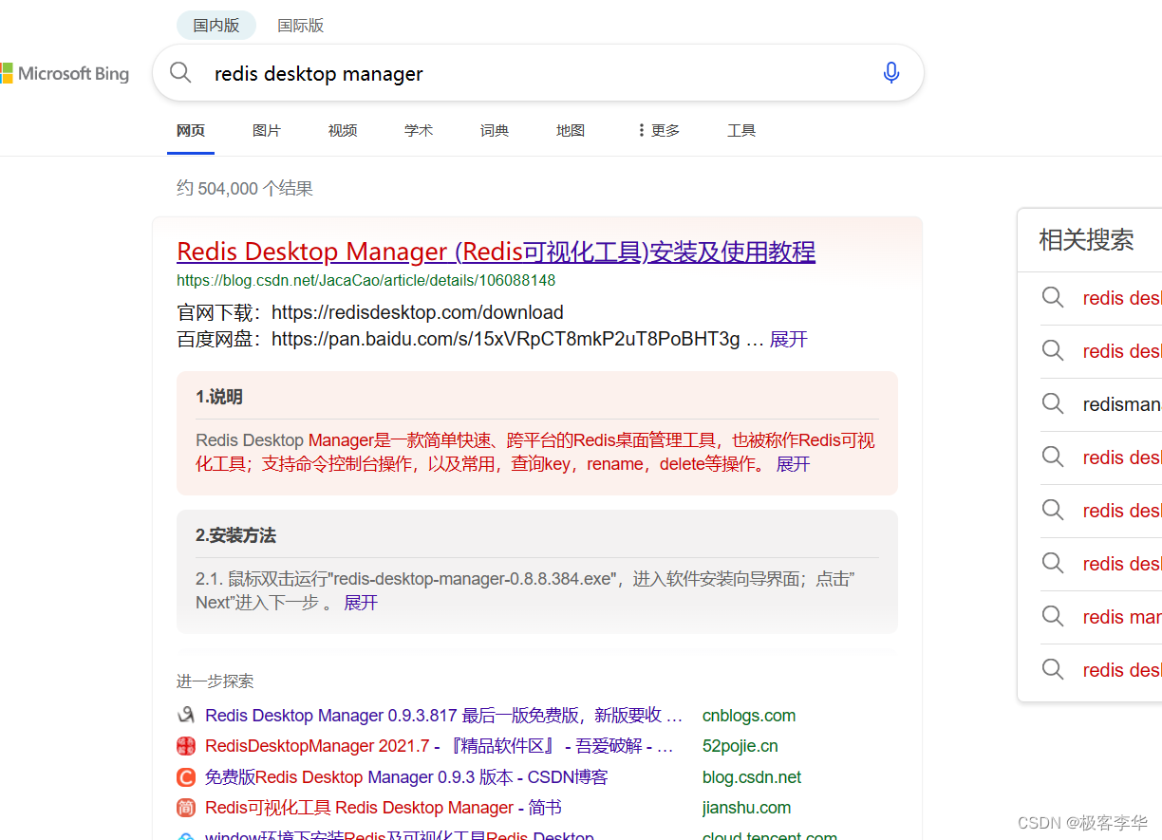Viewport: 1162px width, 840px height.
Task: Select the 学术 tab
Action: pos(419,130)
